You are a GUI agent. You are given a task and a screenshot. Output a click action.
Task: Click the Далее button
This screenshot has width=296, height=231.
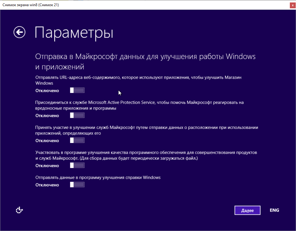pyautogui.click(x=247, y=210)
